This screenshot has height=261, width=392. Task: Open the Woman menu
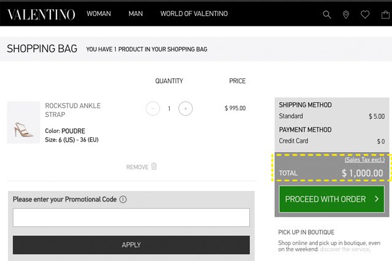tap(99, 14)
